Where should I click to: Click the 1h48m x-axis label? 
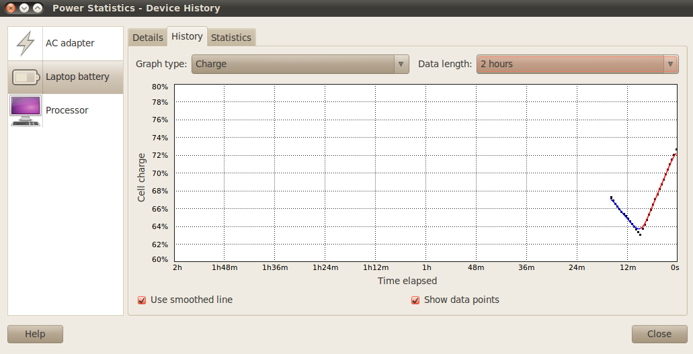pyautogui.click(x=225, y=267)
